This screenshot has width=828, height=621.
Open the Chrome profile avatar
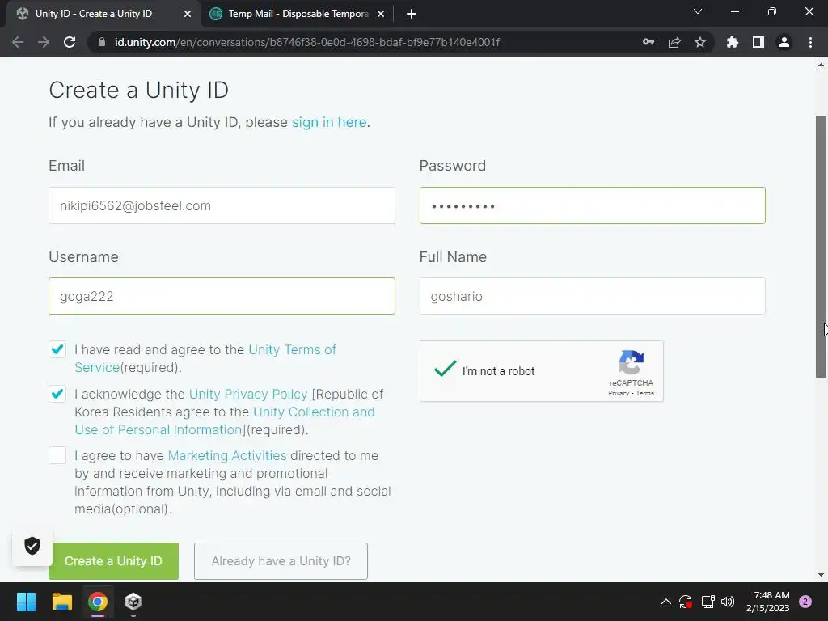[784, 42]
